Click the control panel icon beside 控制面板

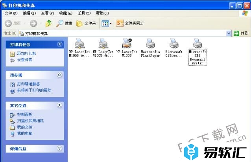[x=12, y=115]
